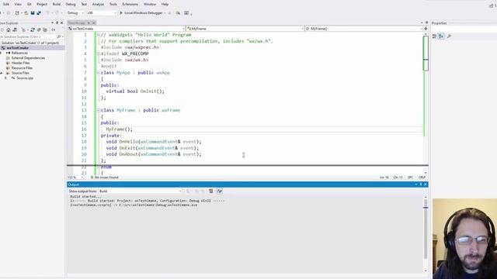Viewport: 497px width, 279px height.
Task: Click the New Item toolbar icon
Action: (x=17, y=13)
